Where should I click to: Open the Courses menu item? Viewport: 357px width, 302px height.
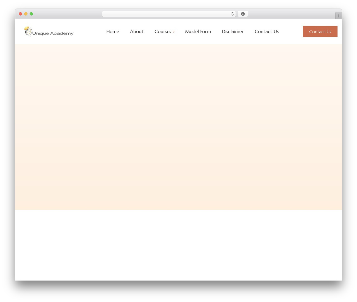tap(163, 31)
